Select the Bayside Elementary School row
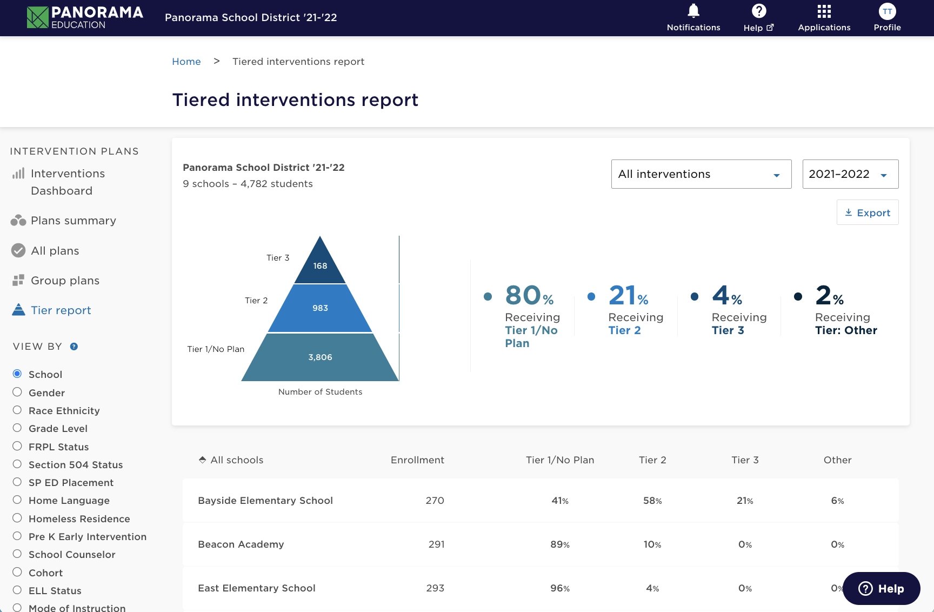 click(x=265, y=500)
